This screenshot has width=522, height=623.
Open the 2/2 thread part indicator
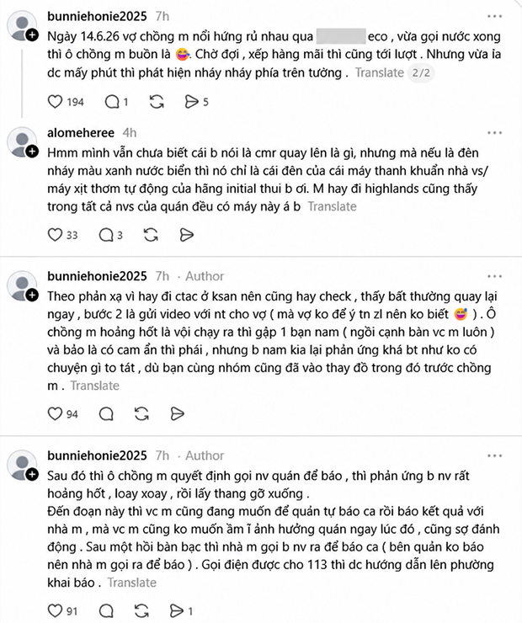[x=421, y=72]
